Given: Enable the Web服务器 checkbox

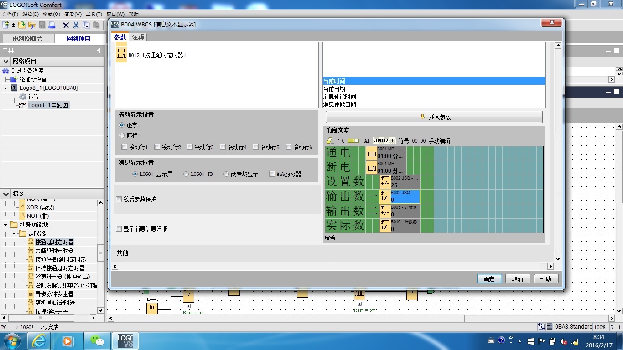Looking at the screenshot, I should pos(272,174).
